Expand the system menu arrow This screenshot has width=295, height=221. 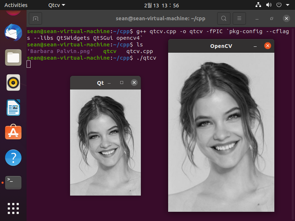288,5
